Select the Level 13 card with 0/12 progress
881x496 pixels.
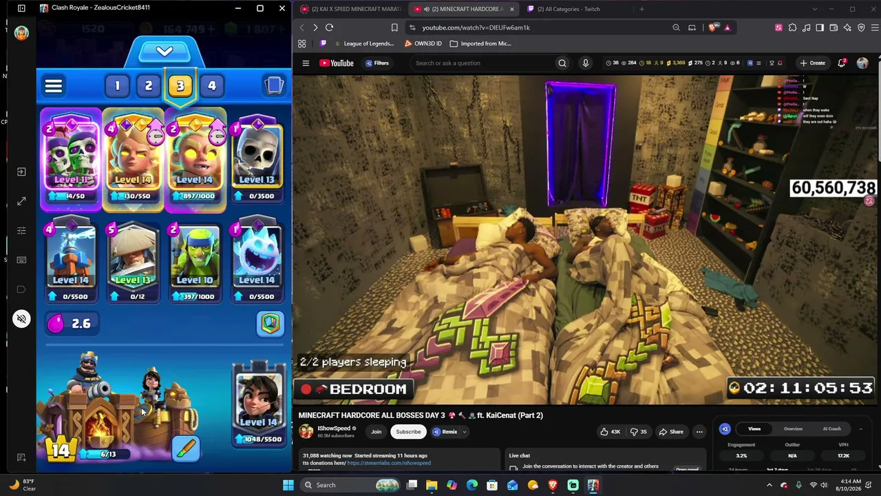pyautogui.click(x=133, y=262)
